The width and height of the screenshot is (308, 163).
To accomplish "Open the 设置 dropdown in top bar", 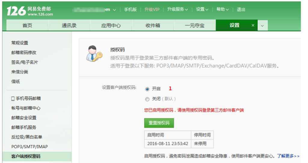I will [x=202, y=9].
